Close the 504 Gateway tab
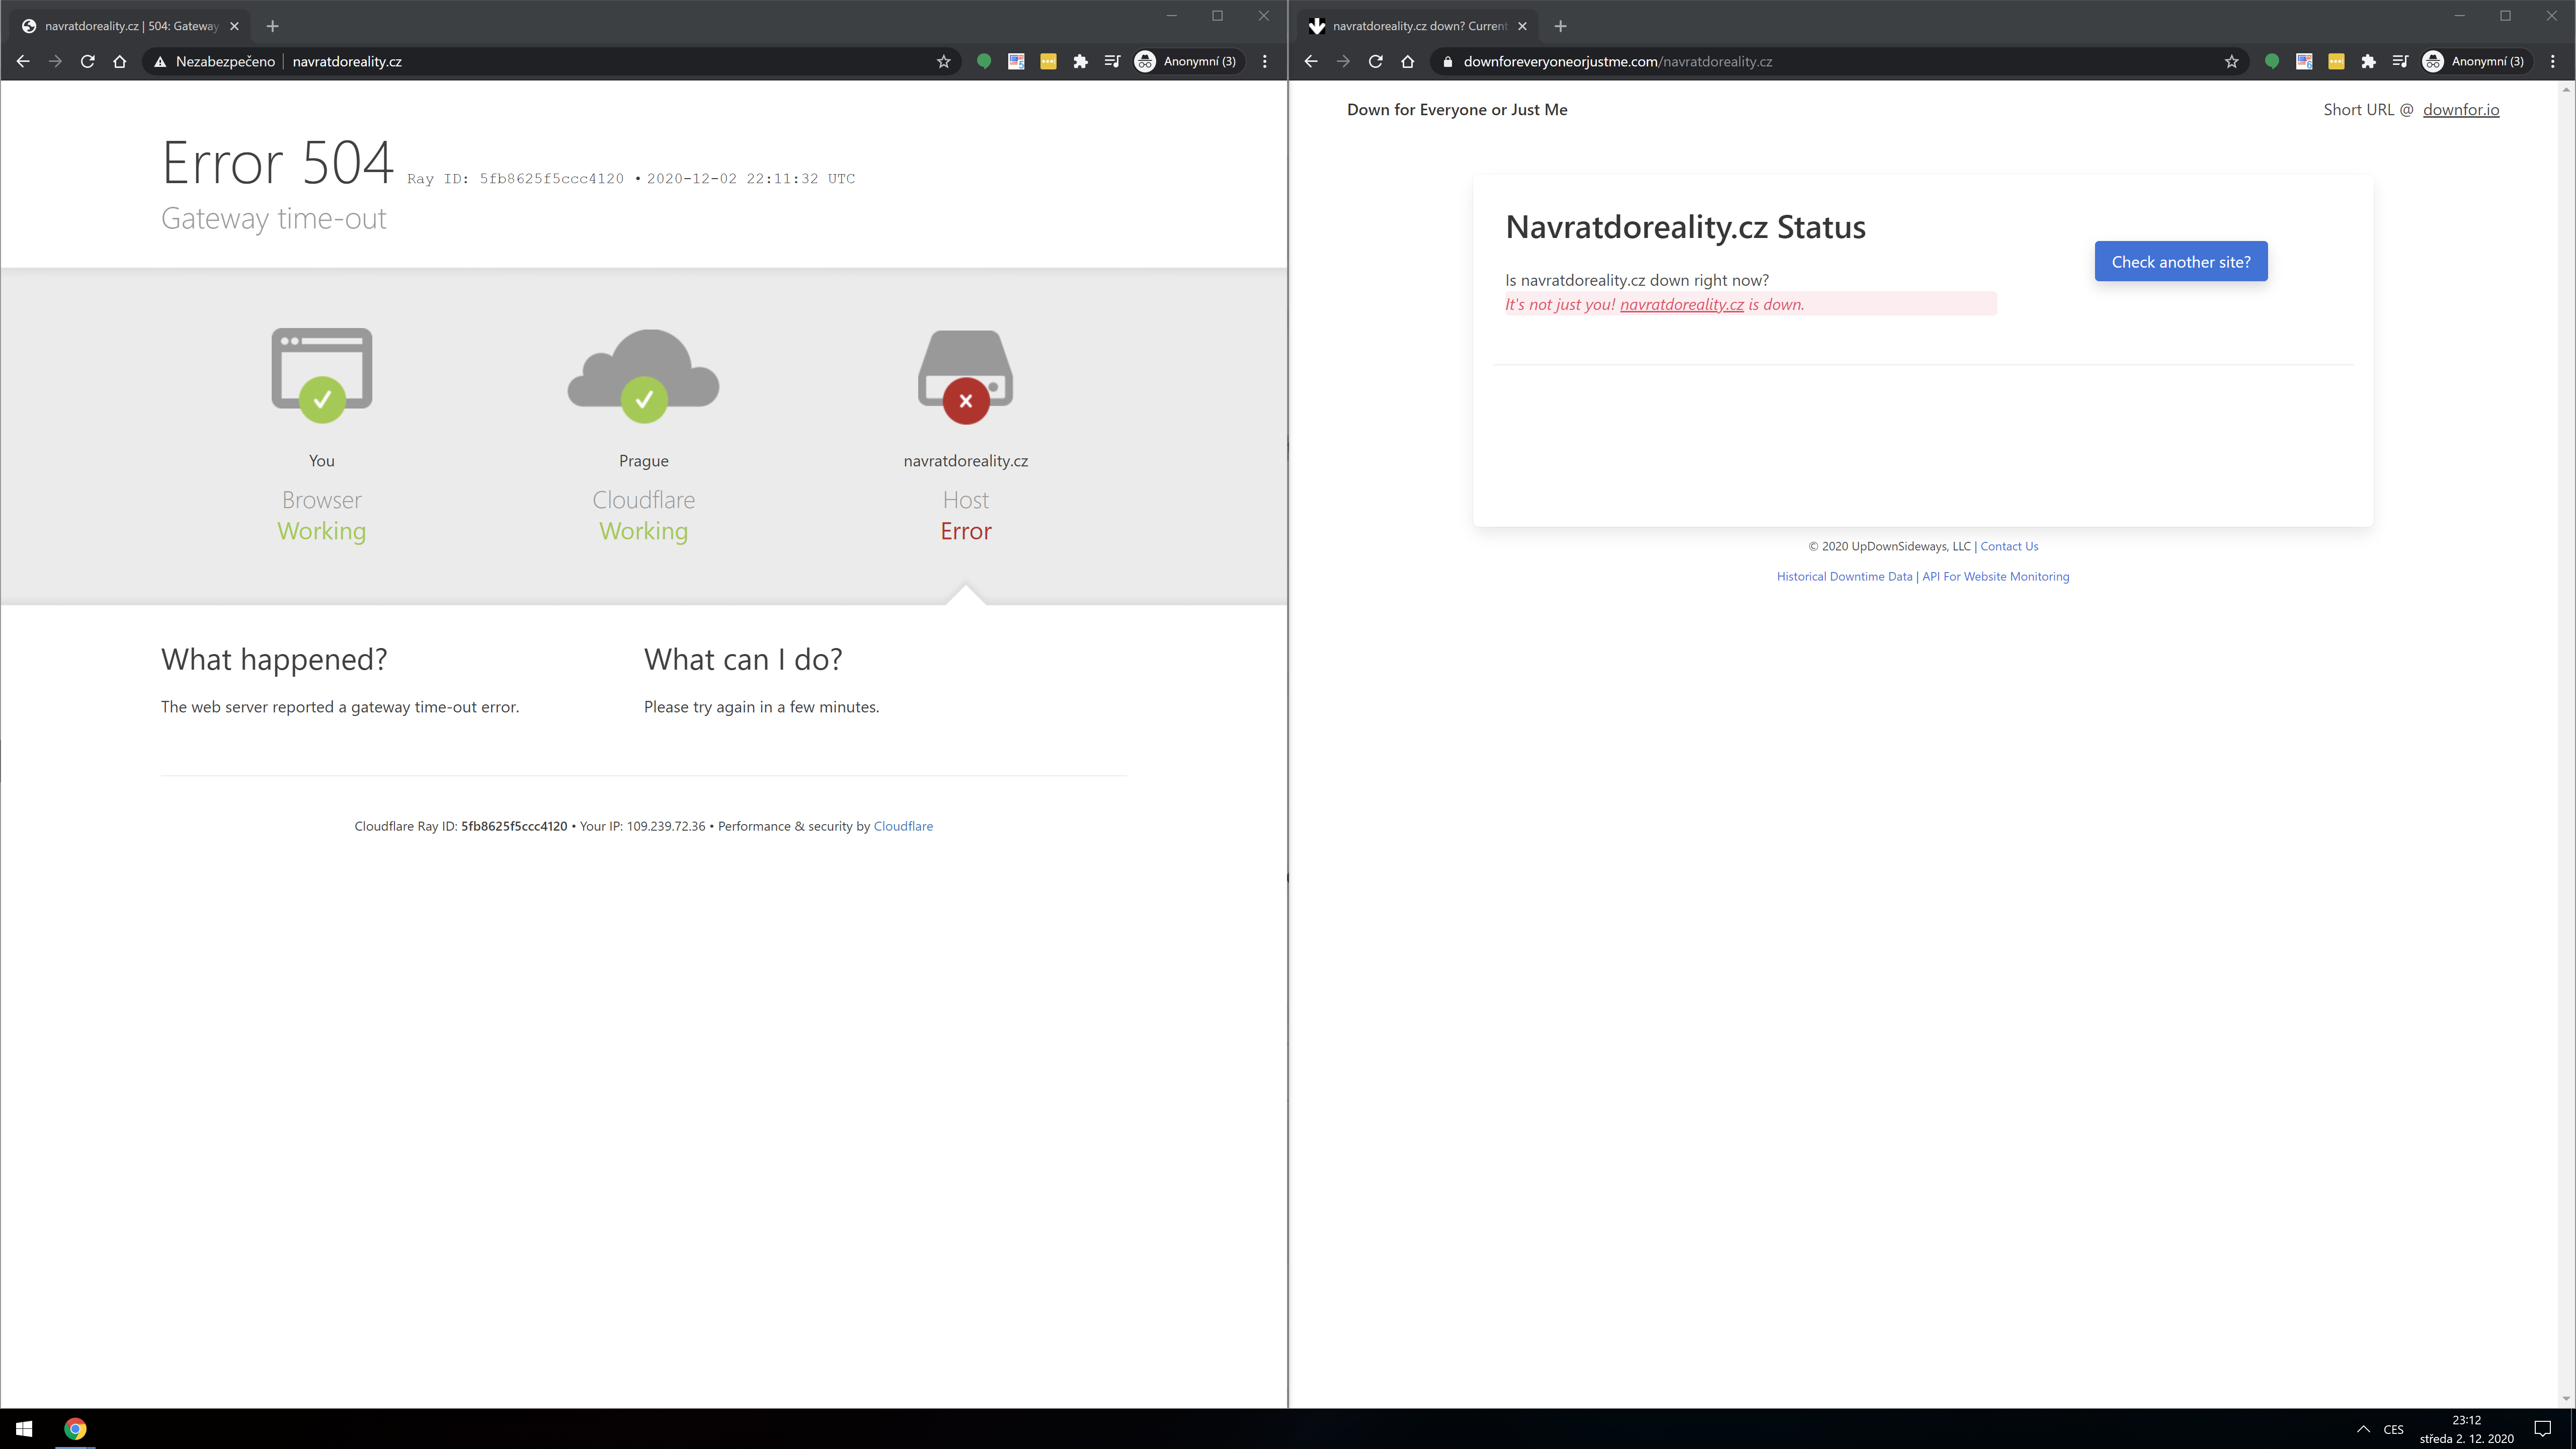 coord(234,26)
